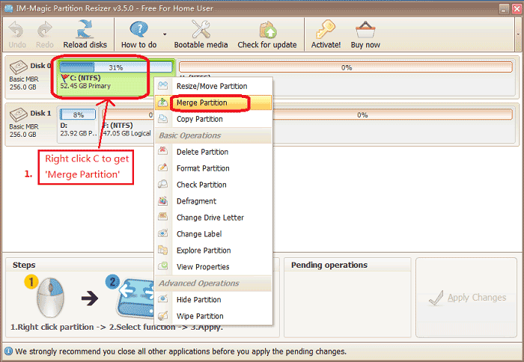Screen dimensions: 524x362
Task: Click the Explore Partition folder icon
Action: 162,250
